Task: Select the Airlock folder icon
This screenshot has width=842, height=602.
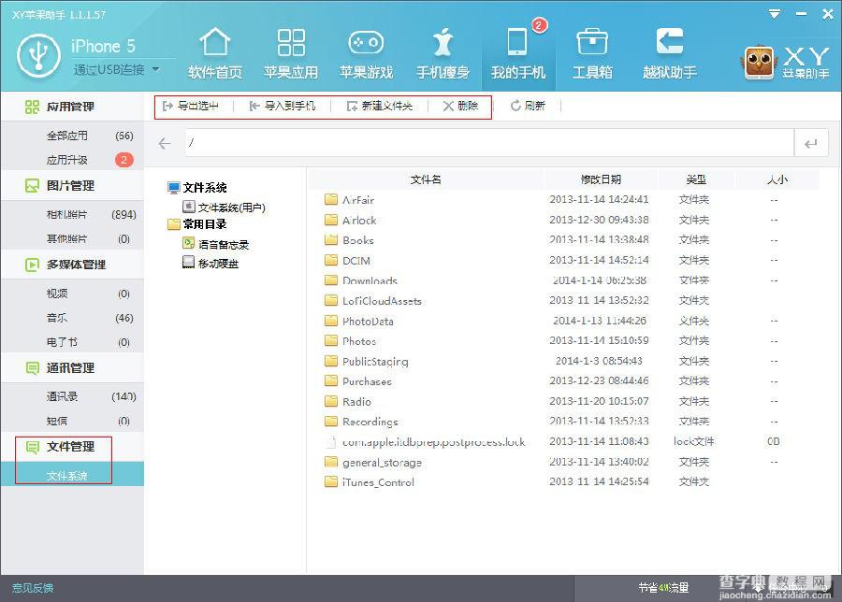Action: (331, 220)
